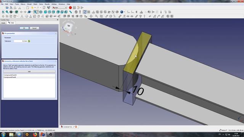
Task: Open the undo history dropdown arrow
Action: click(35, 8)
